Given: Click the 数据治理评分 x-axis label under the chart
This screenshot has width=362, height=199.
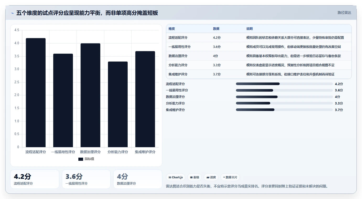Looking at the screenshot, I should click(90, 152).
